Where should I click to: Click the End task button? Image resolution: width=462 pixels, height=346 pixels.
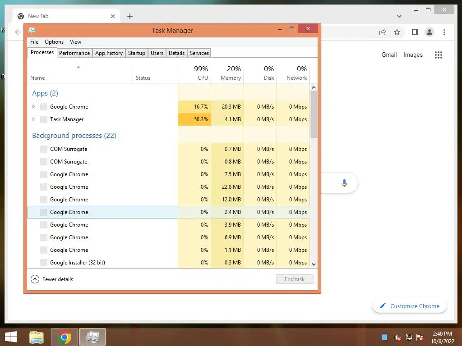point(295,279)
